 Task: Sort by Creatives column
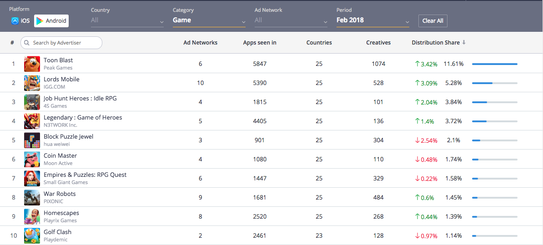[378, 43]
